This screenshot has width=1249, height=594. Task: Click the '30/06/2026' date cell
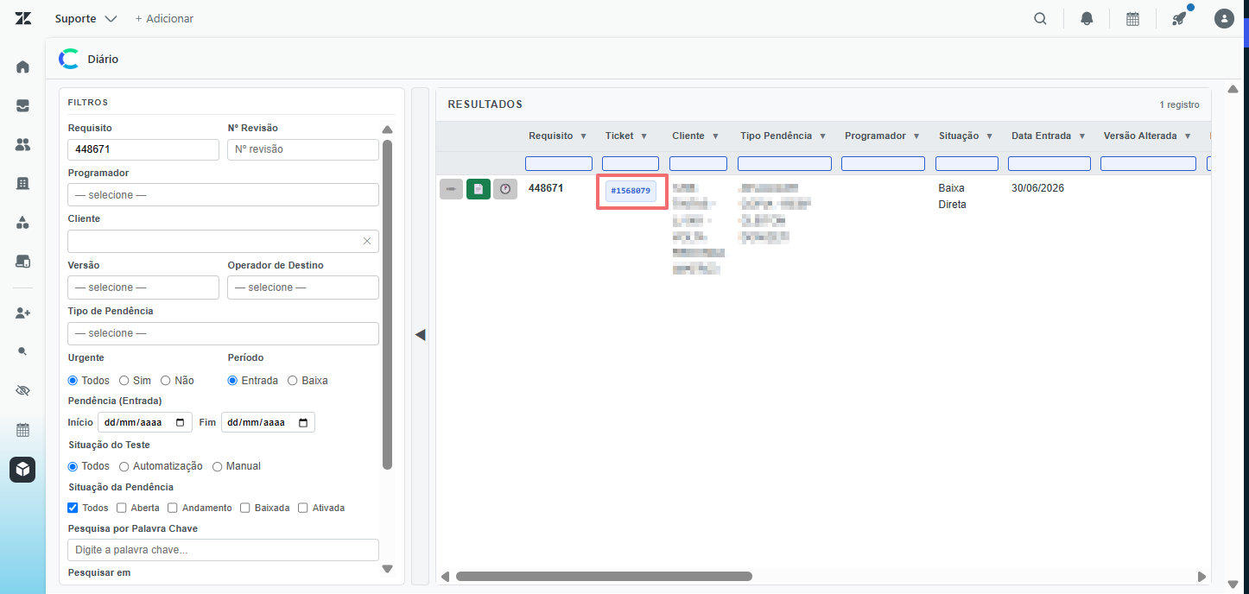pyautogui.click(x=1037, y=187)
